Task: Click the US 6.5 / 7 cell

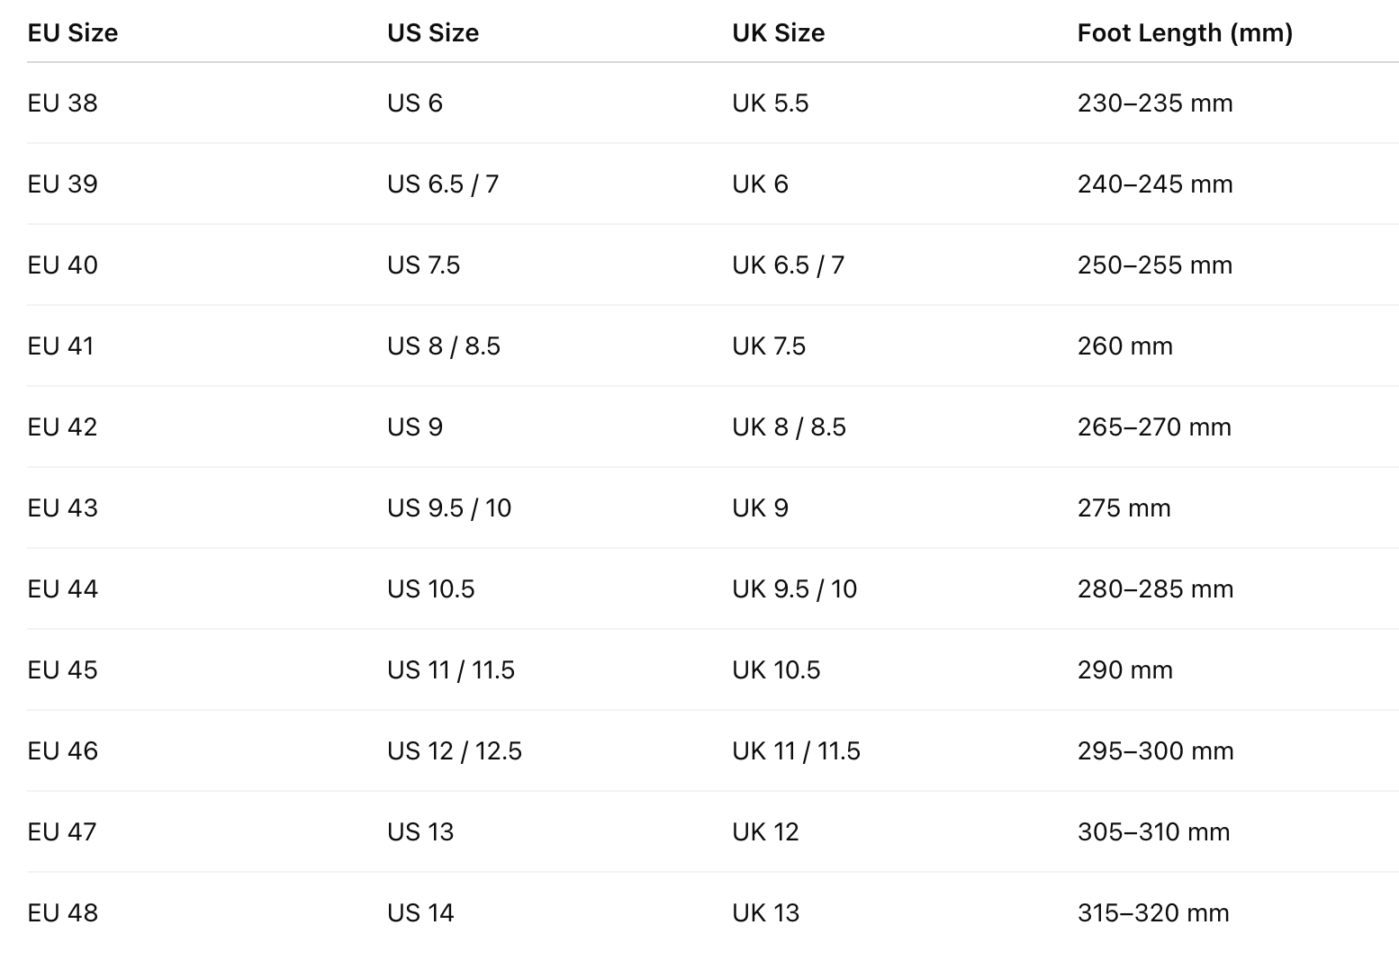Action: click(x=443, y=184)
